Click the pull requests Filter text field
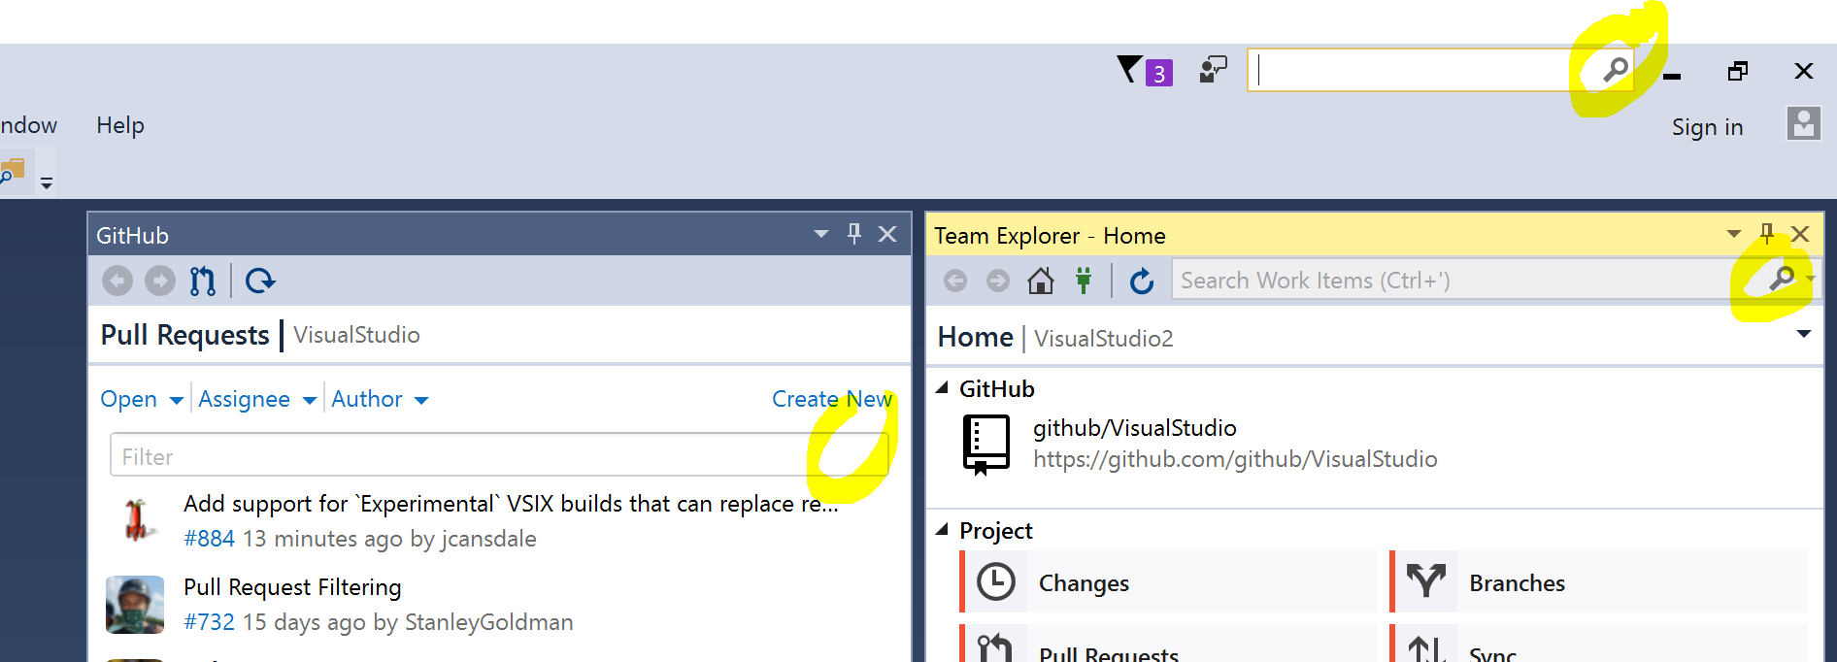Screen dimensions: 1837x662 500,455
